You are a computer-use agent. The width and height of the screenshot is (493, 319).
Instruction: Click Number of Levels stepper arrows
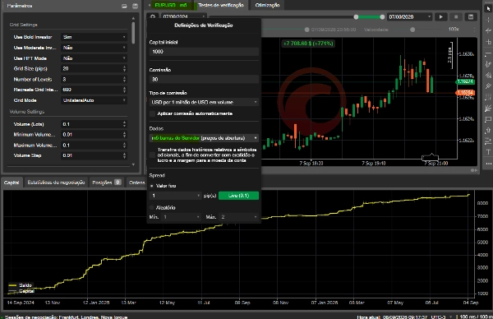(125, 79)
